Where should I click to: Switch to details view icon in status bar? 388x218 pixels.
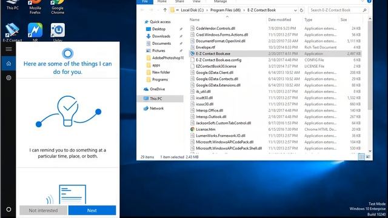(x=361, y=157)
